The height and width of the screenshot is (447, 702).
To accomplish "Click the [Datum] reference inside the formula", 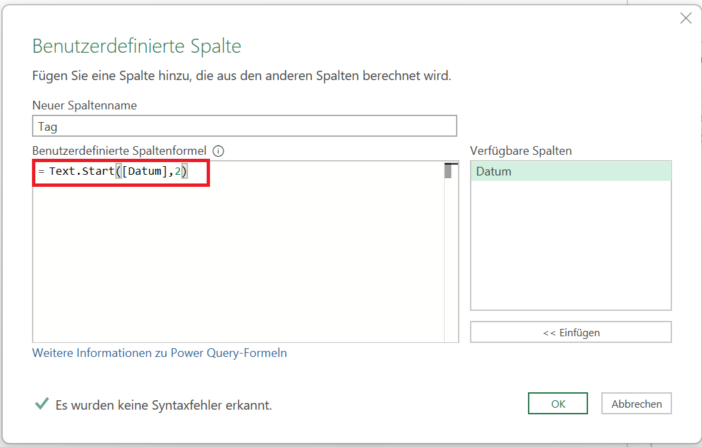I will click(x=143, y=172).
